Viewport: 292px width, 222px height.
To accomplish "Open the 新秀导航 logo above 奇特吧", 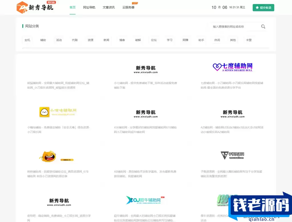I will pos(59,202).
